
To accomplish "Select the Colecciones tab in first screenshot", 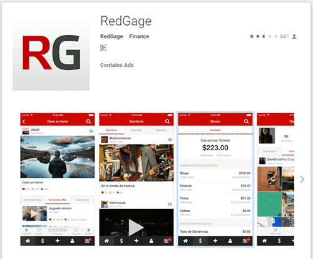I will pos(82,200).
